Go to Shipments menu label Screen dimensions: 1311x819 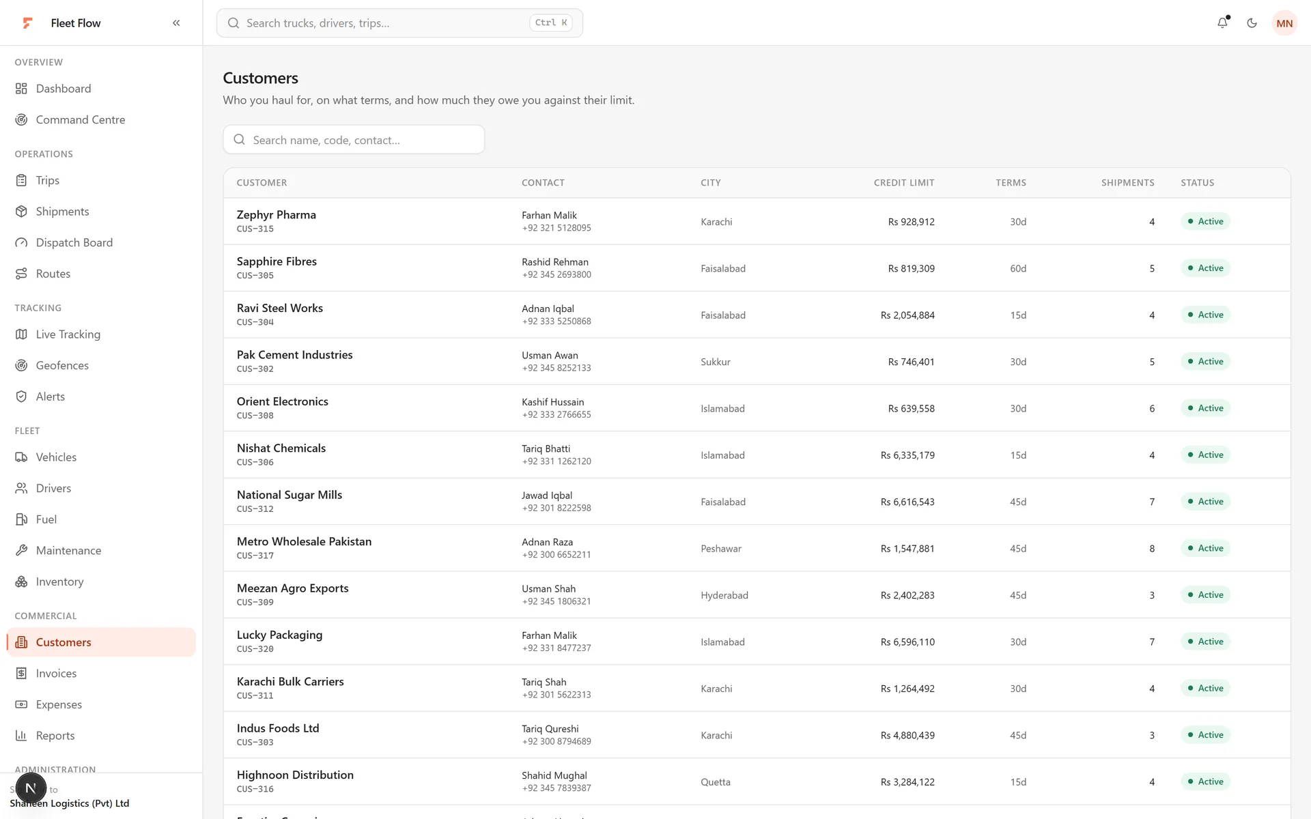(63, 212)
